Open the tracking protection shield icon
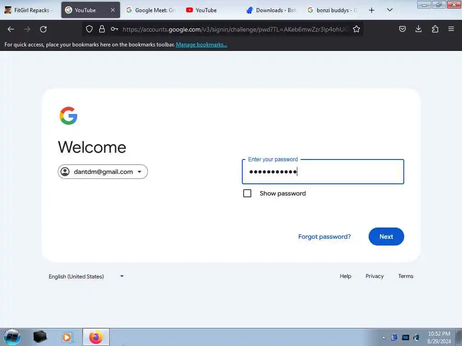The height and width of the screenshot is (346, 462). pos(89,29)
